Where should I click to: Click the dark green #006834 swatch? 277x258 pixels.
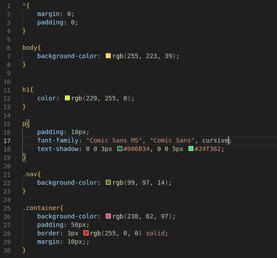(120, 149)
